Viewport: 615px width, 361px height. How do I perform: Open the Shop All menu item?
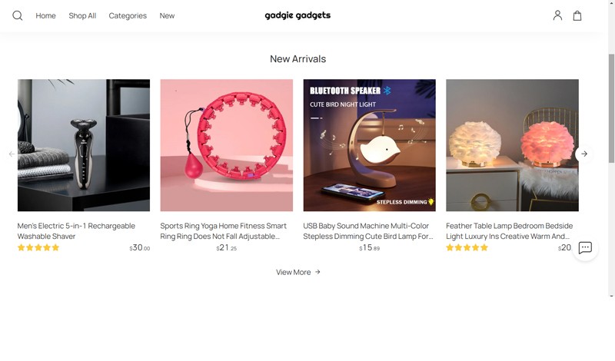coord(82,15)
